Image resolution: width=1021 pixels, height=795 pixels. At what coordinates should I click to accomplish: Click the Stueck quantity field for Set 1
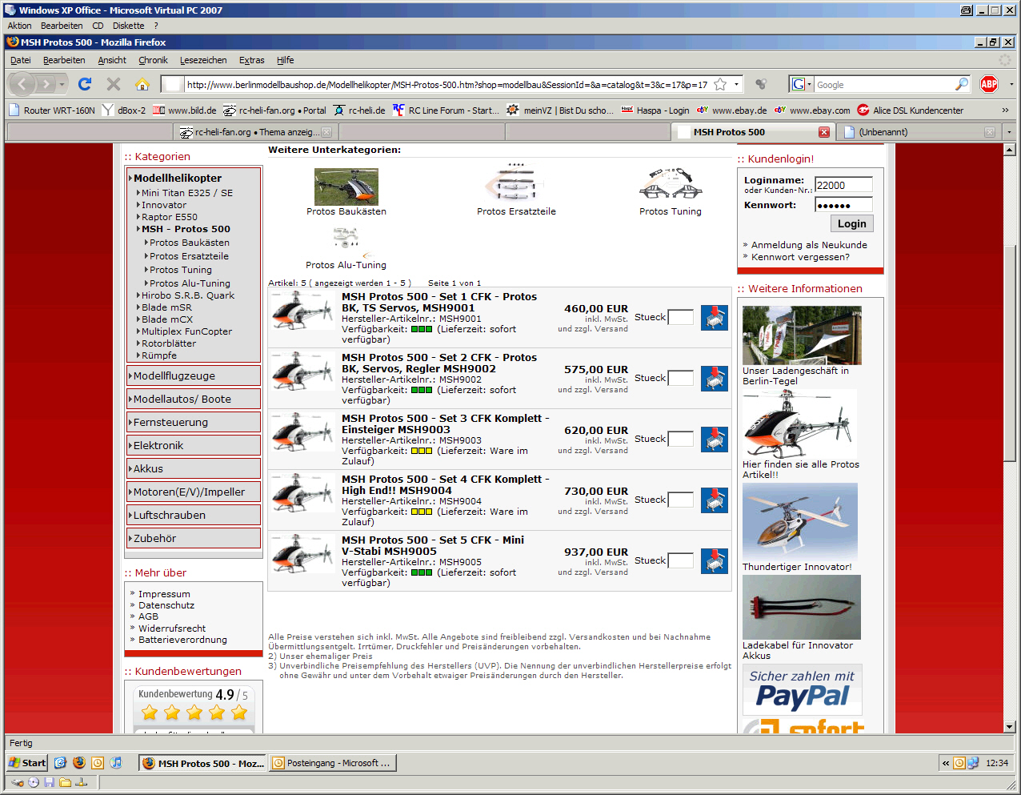(680, 317)
